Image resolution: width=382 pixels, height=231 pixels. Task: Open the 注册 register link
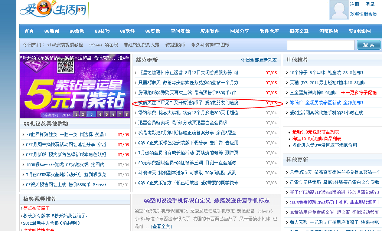[355, 4]
